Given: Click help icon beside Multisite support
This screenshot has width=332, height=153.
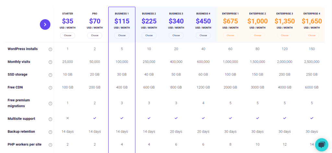Looking at the screenshot, I should 50,119.
